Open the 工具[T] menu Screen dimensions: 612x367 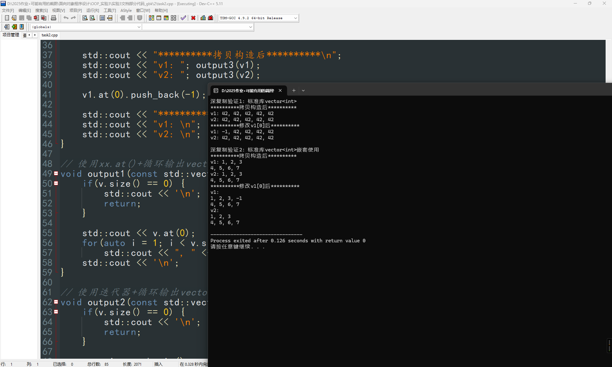[110, 11]
